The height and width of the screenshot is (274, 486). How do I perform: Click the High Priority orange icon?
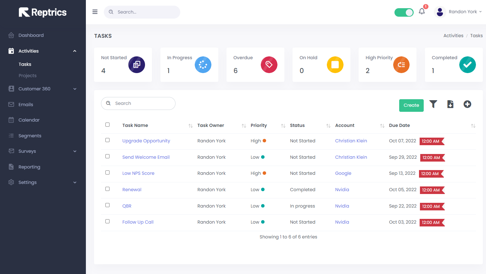click(401, 65)
